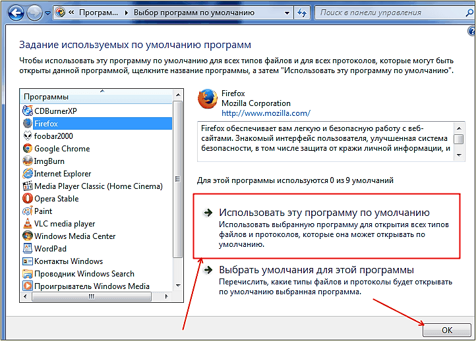
Task: Click the description box scrollbar thumb
Action: point(459,139)
